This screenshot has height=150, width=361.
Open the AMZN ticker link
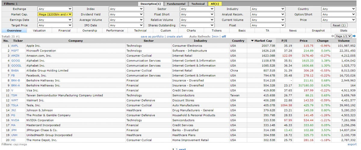coord(15,56)
